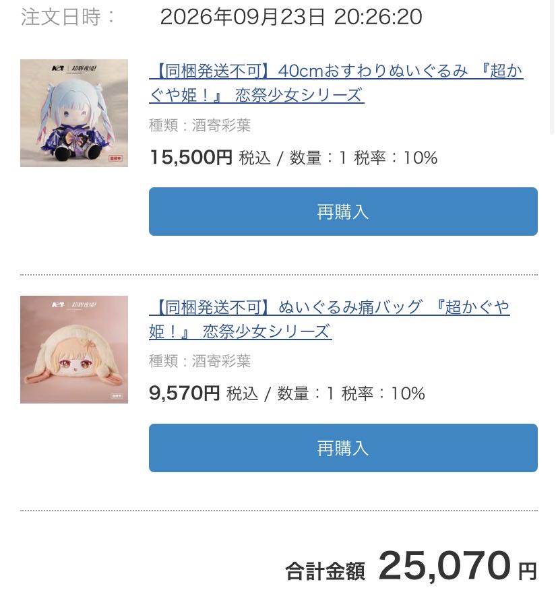The image size is (558, 613).
Task: Click the 合計金額 label
Action: point(325,571)
